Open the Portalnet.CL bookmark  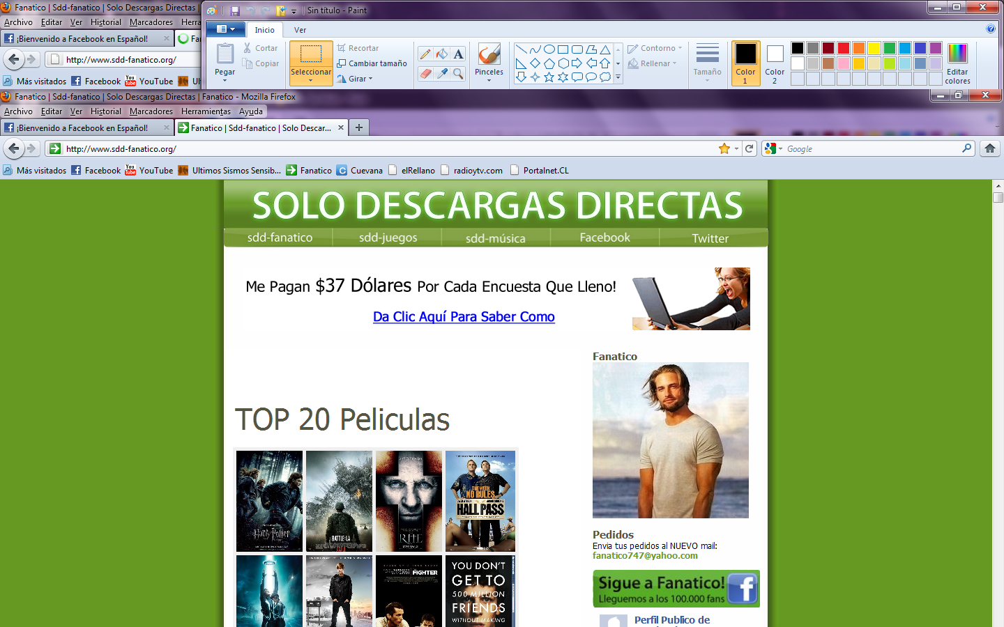point(539,170)
